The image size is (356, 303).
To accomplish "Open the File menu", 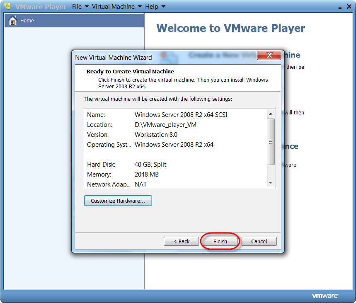I will tap(77, 7).
